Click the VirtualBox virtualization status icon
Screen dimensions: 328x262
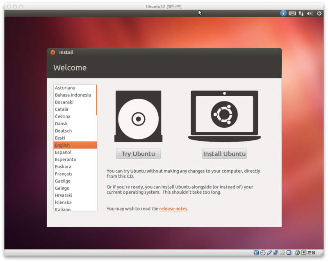click(289, 253)
